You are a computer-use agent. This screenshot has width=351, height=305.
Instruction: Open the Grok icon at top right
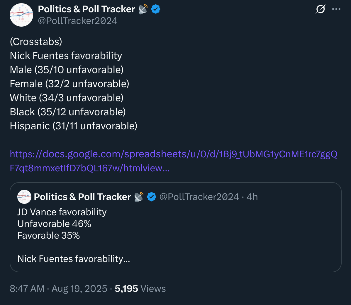click(320, 9)
